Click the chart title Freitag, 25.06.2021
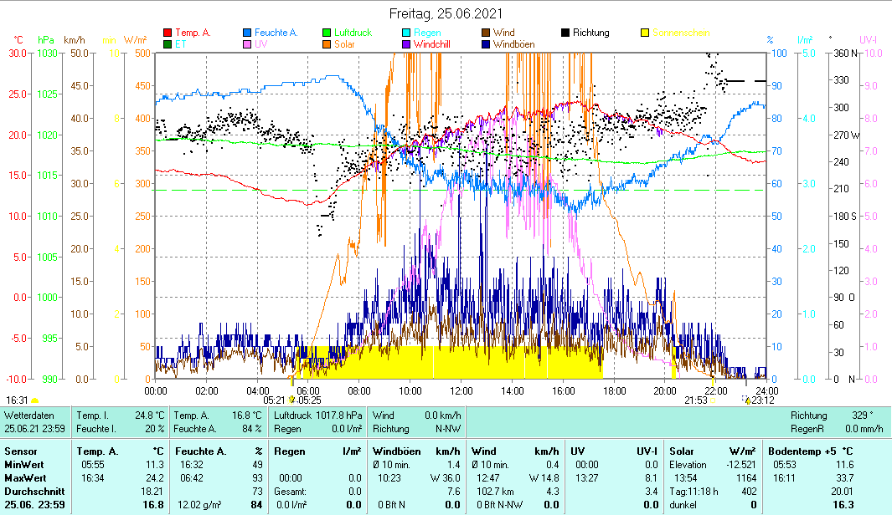892x515 pixels. [x=446, y=13]
